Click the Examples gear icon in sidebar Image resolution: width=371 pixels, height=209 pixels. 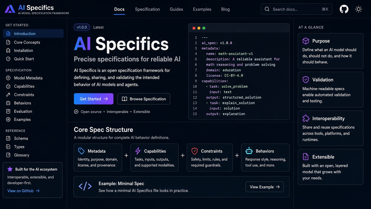8,120
